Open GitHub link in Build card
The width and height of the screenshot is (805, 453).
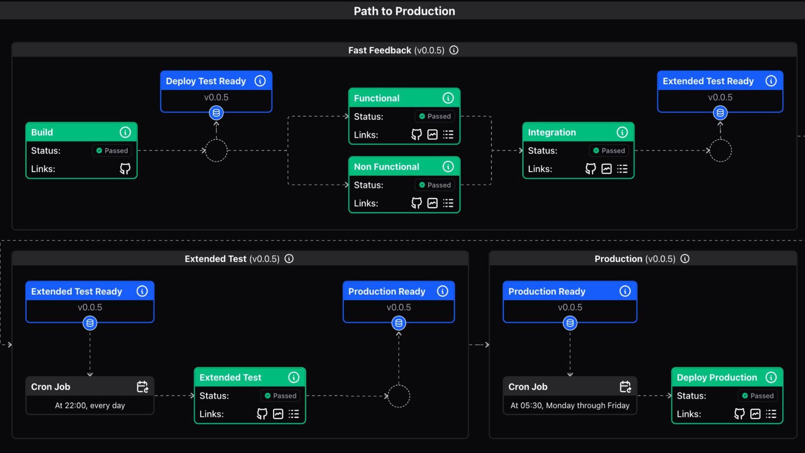[125, 169]
